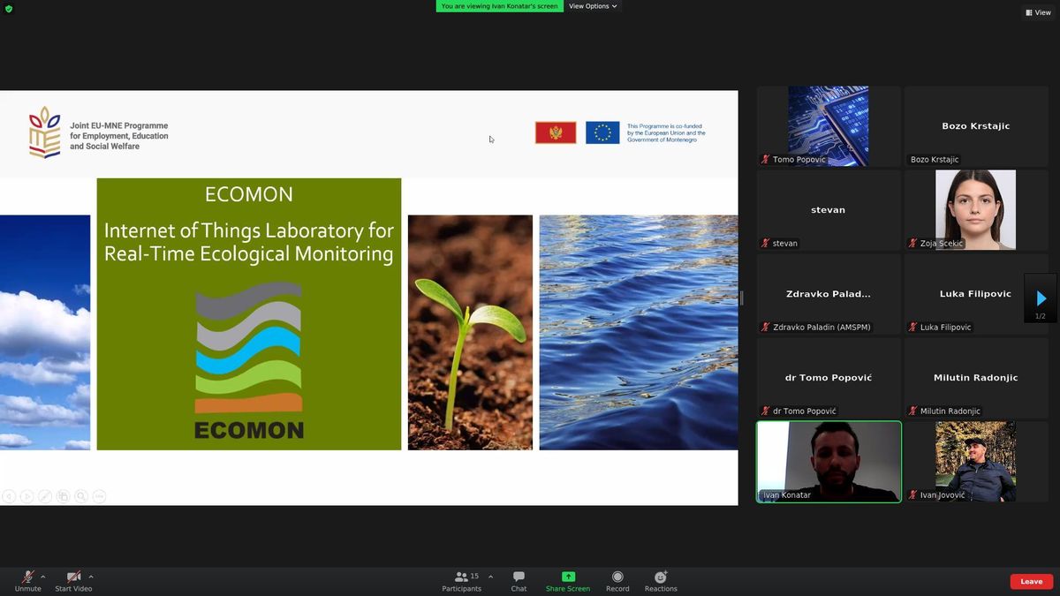Open the View Options dropdown

(x=593, y=6)
